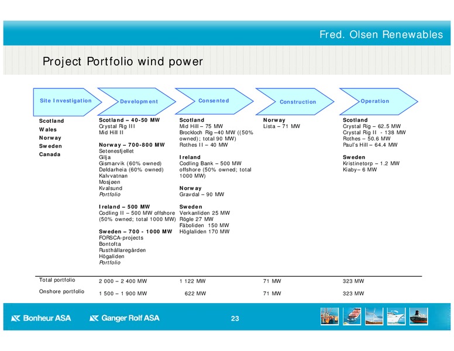Click Rögle 27 MW
Screen dimensions: 454x351
[197, 219]
